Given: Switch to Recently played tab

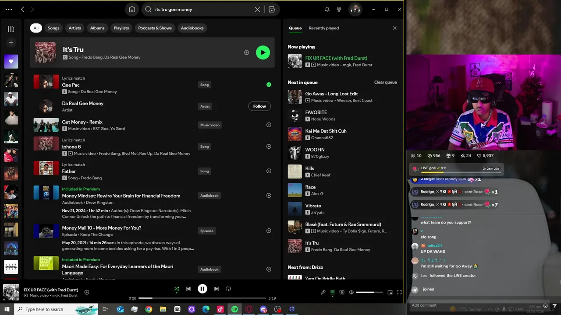Looking at the screenshot, I should point(323,28).
